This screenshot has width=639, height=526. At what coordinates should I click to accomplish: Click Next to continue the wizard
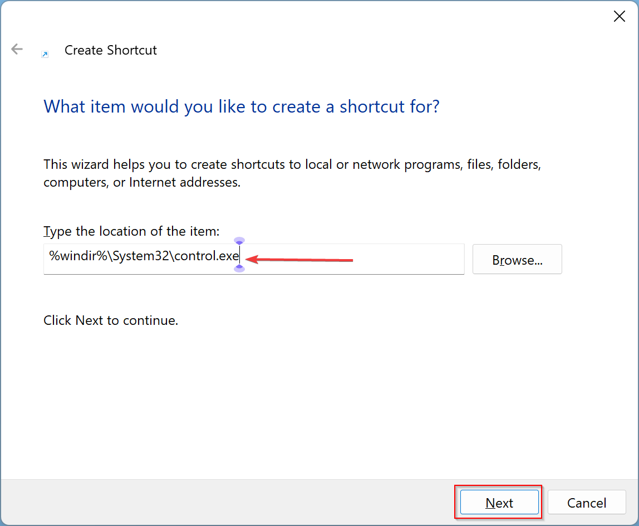click(x=499, y=503)
